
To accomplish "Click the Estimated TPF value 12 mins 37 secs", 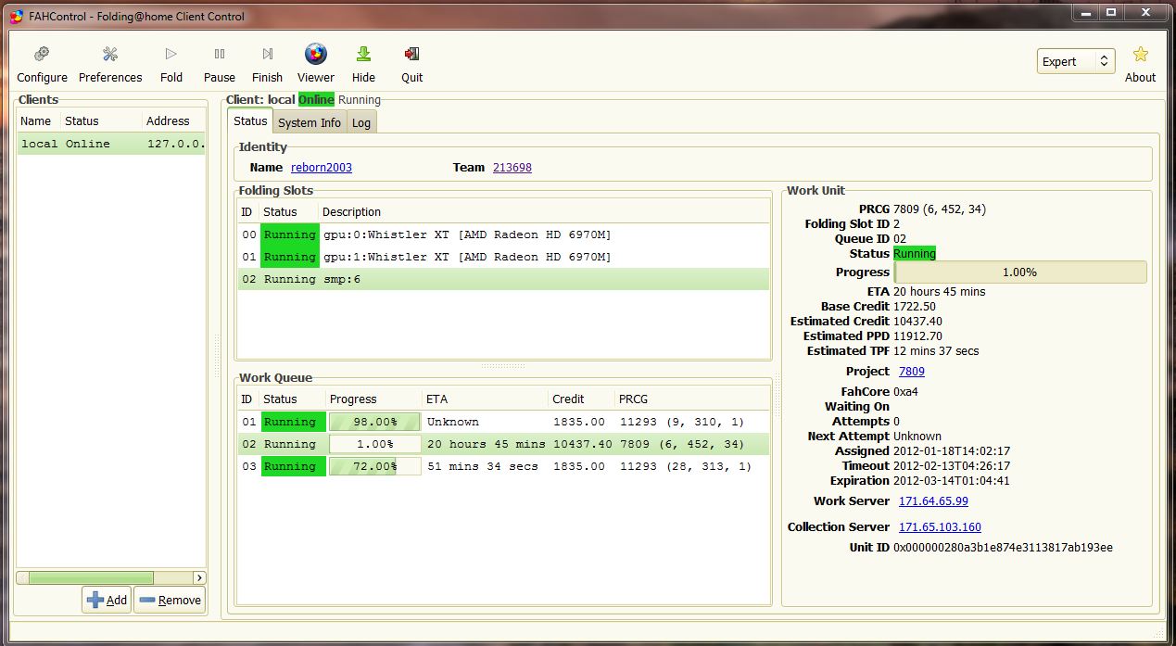I will pyautogui.click(x=936, y=350).
